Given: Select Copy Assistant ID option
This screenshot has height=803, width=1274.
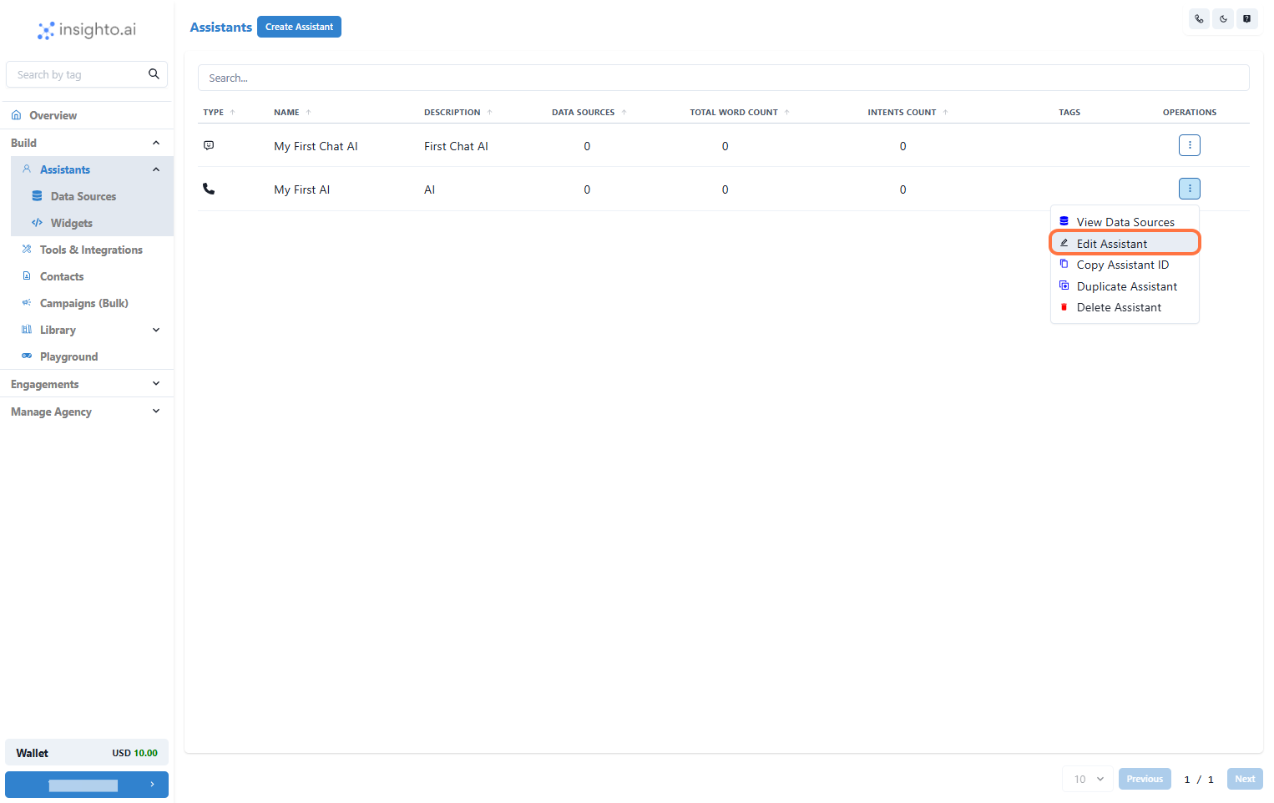Looking at the screenshot, I should click(x=1125, y=265).
